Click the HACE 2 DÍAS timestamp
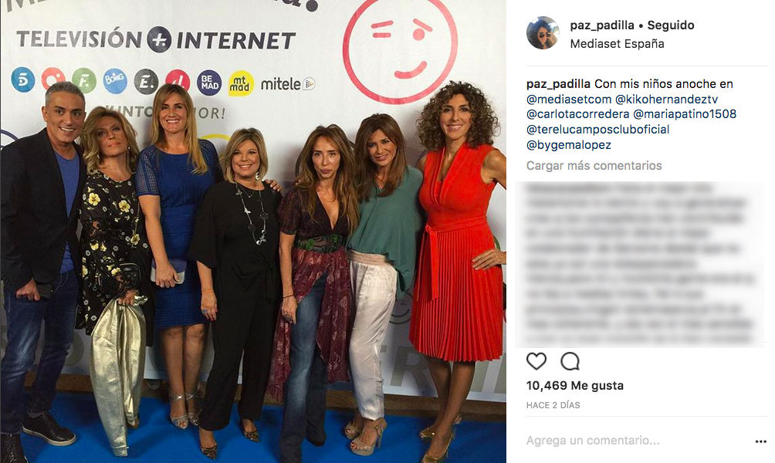Image resolution: width=775 pixels, height=463 pixels. (x=553, y=405)
